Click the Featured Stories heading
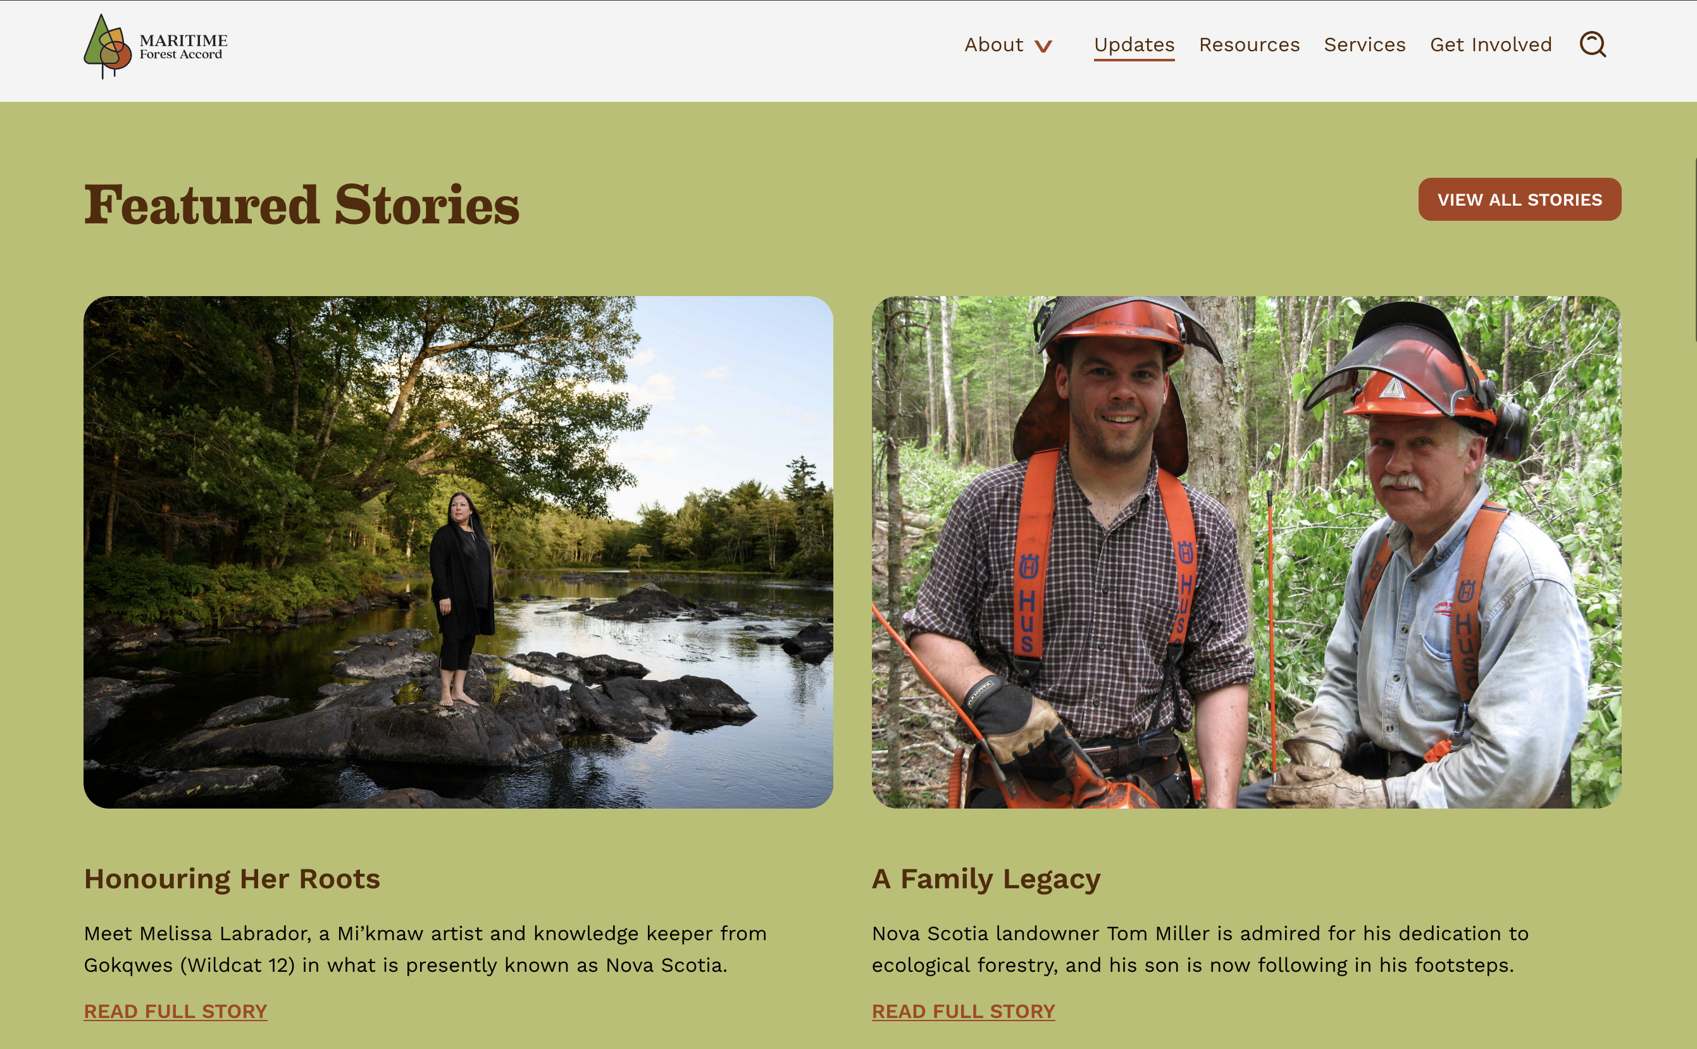Image resolution: width=1697 pixels, height=1049 pixels. coord(301,204)
